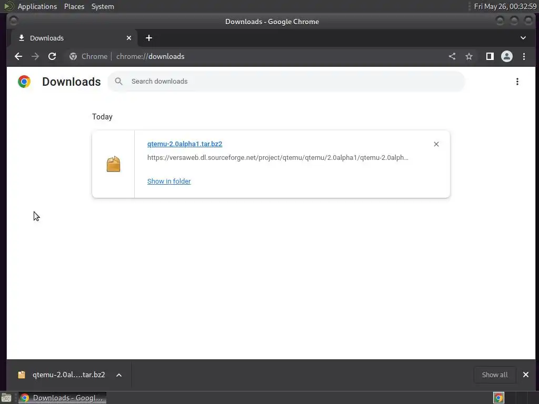Open the Places menu
The width and height of the screenshot is (539, 404).
point(74,6)
